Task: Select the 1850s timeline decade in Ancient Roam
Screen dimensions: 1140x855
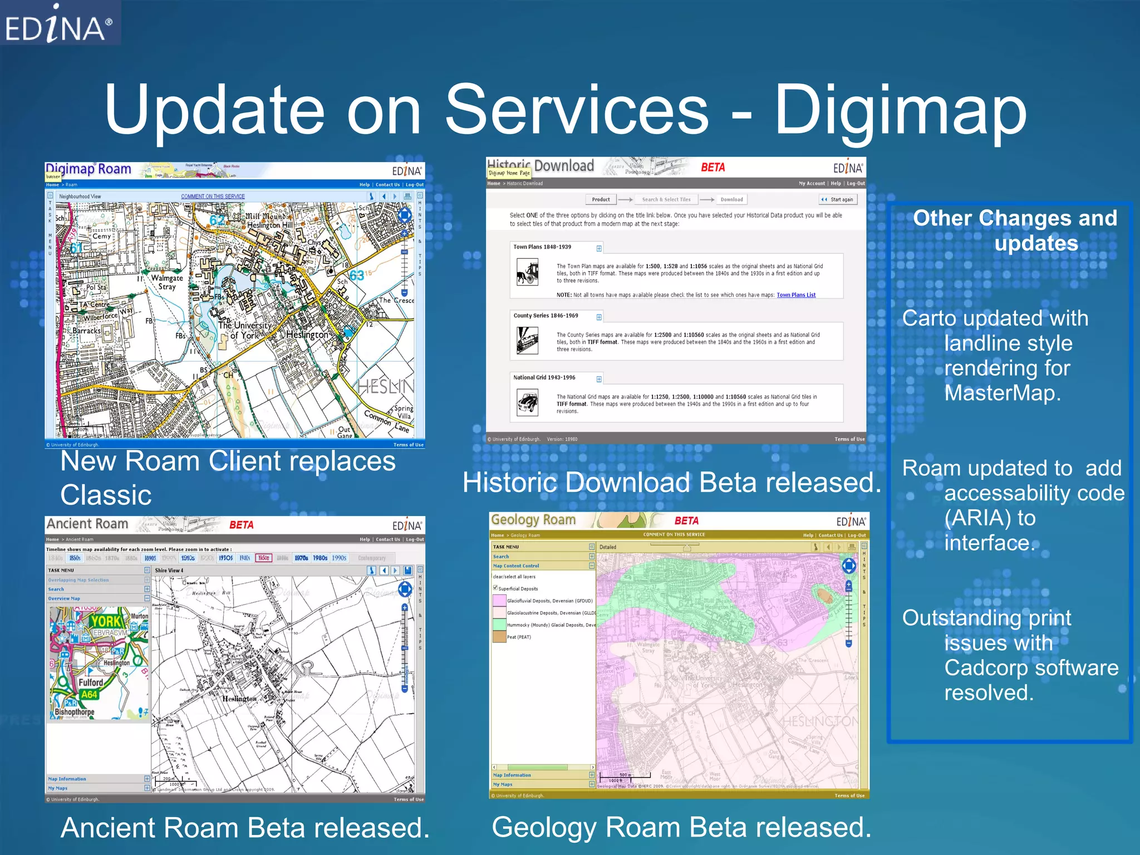Action: [75, 558]
